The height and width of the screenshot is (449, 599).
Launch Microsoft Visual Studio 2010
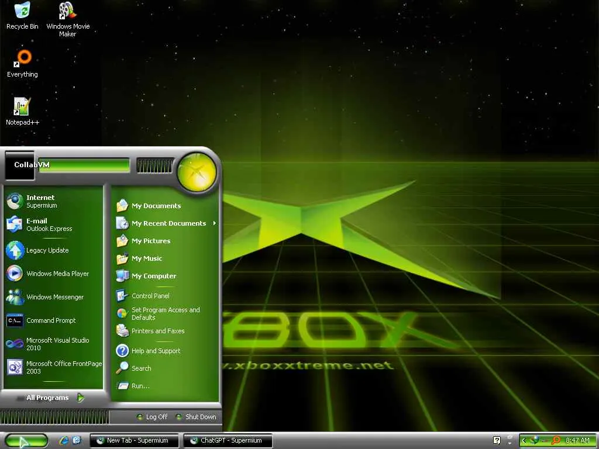point(53,344)
